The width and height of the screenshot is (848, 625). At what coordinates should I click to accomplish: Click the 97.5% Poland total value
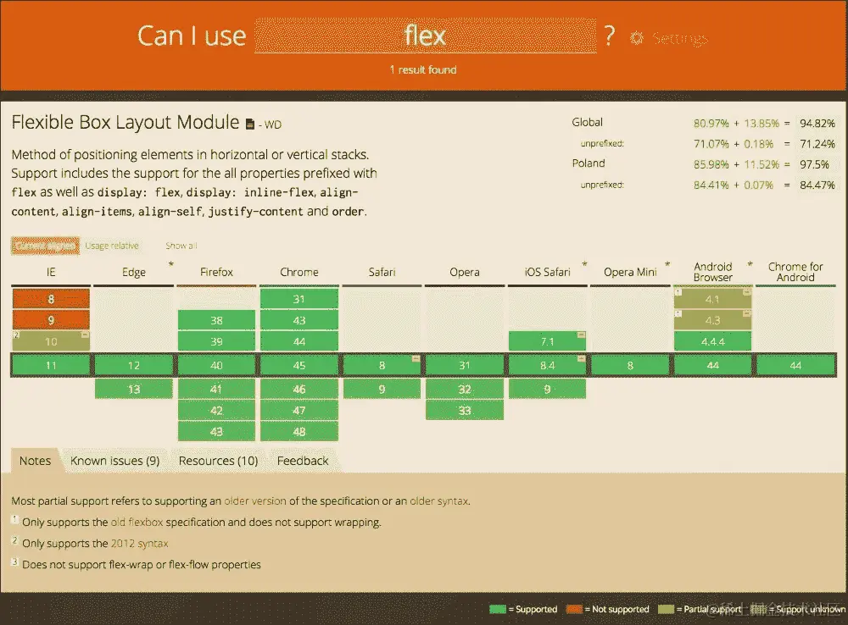(814, 164)
